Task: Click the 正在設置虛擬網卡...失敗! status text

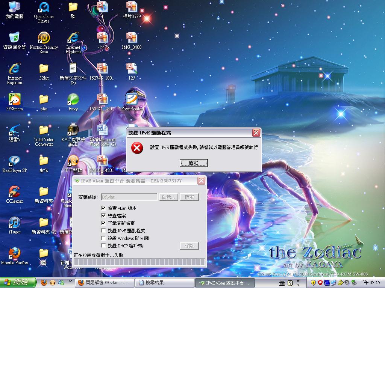Action: point(99,255)
